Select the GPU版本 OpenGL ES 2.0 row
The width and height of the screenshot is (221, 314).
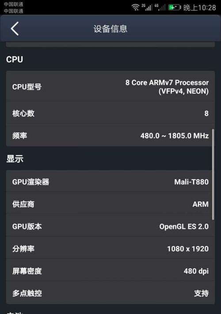110,226
